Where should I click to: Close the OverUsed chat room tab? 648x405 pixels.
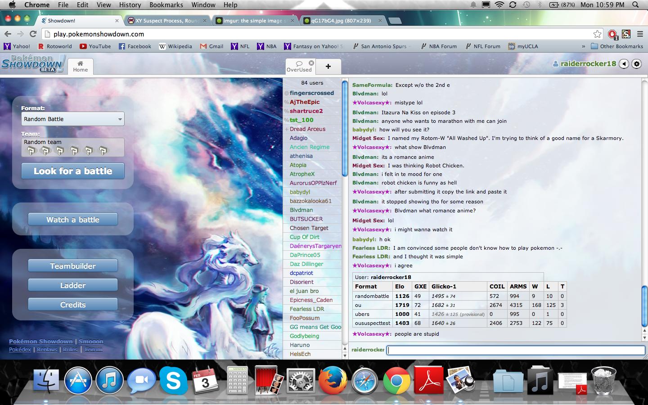311,63
